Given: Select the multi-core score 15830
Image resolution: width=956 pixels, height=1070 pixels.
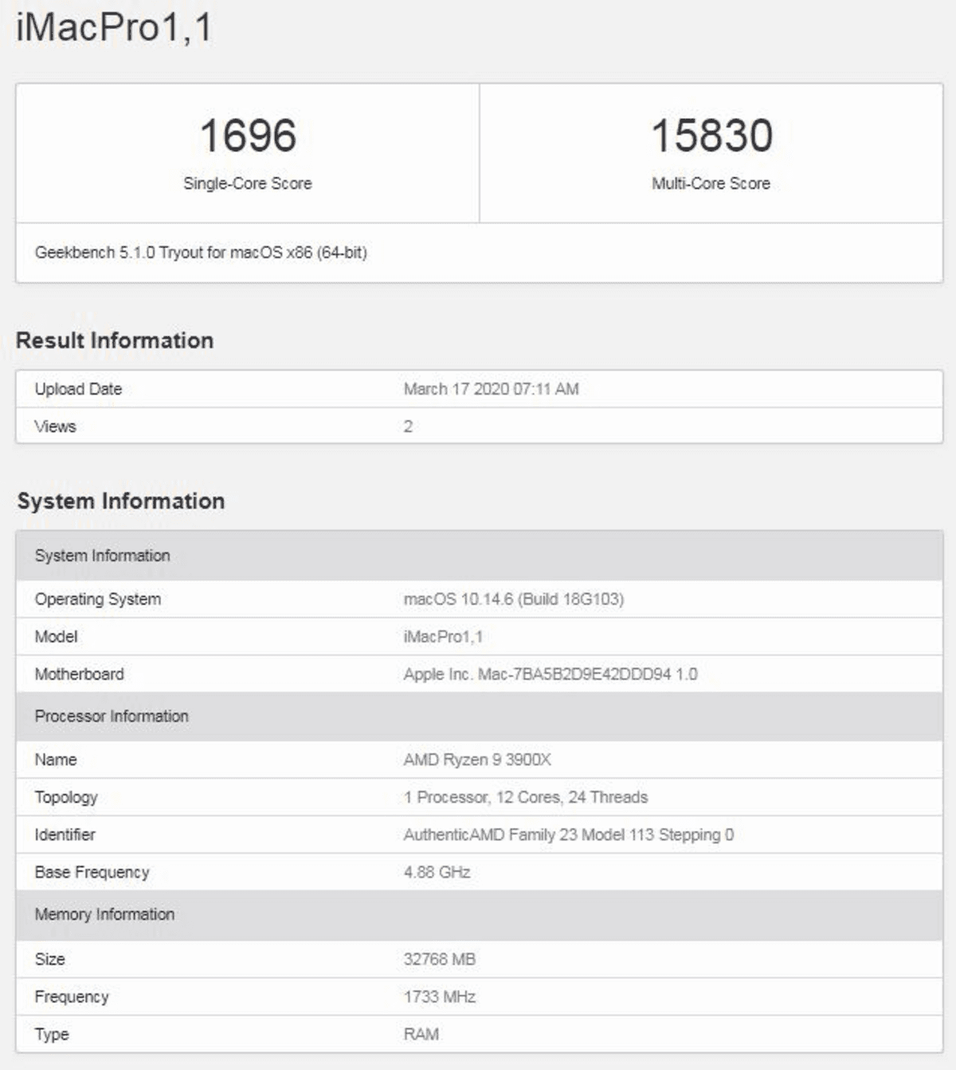Looking at the screenshot, I should pos(711,135).
